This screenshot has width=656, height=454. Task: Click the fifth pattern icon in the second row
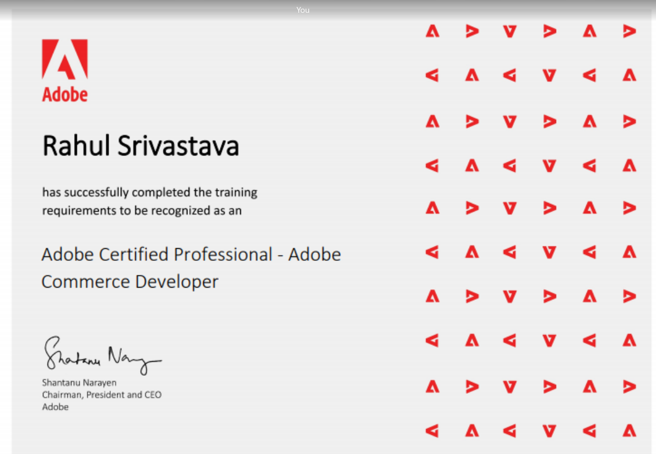click(x=589, y=75)
